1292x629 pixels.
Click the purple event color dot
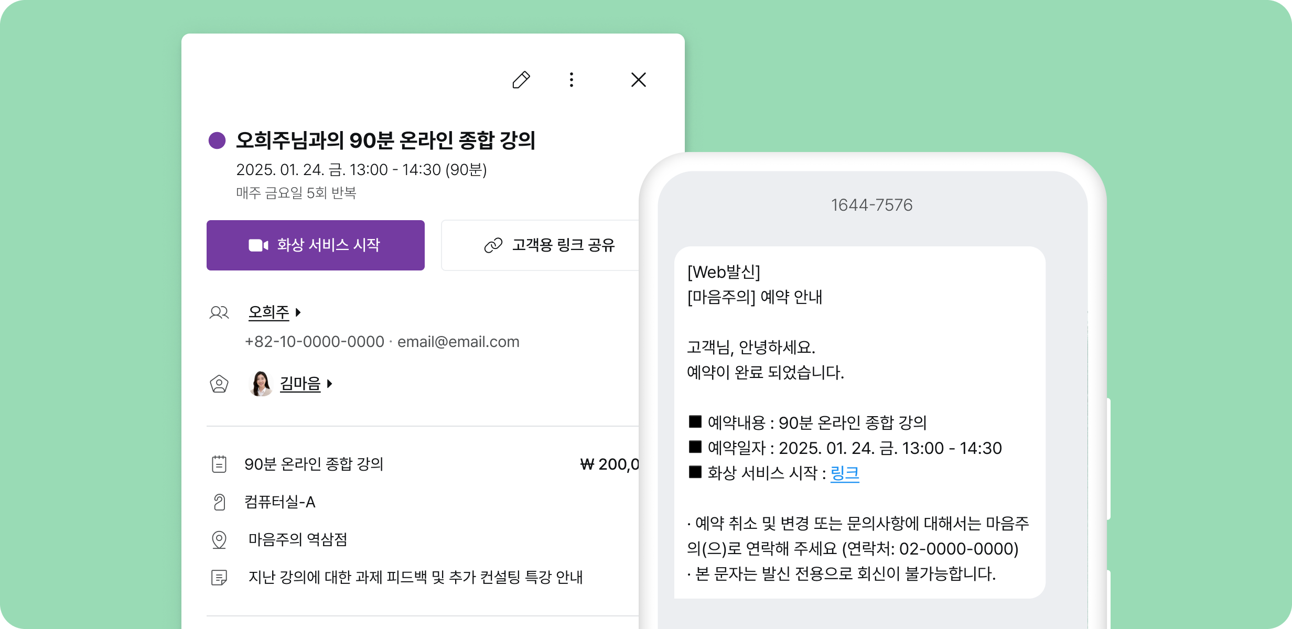[217, 140]
